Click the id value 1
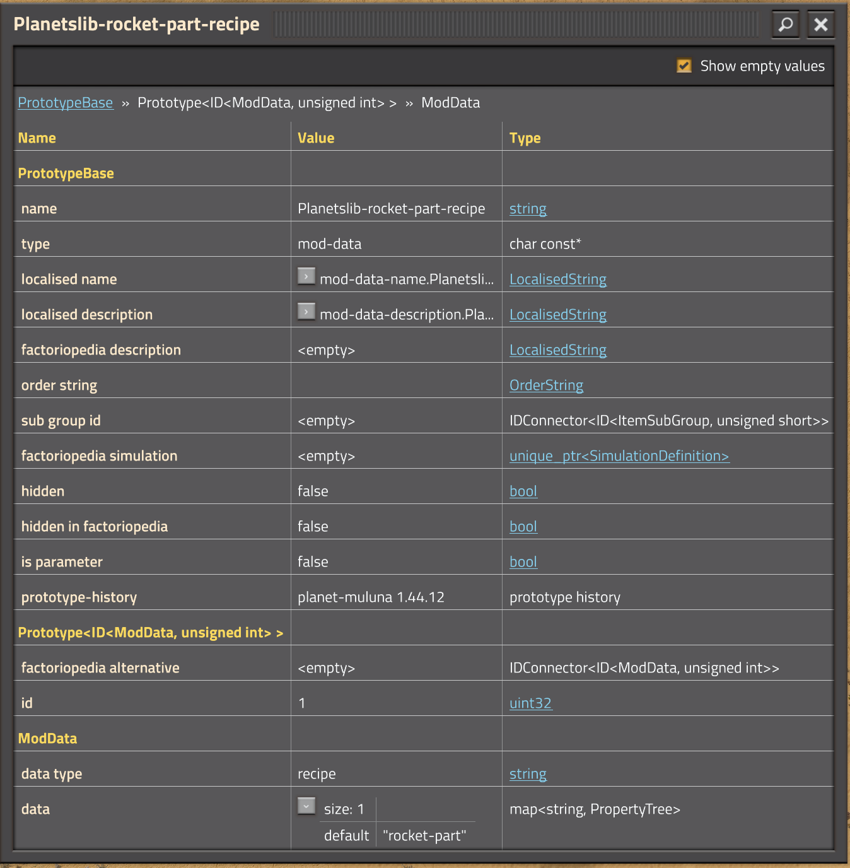 [x=302, y=703]
